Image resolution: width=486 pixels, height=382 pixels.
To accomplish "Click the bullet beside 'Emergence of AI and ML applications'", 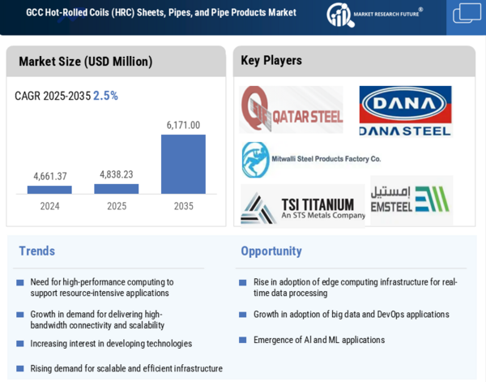I will (x=243, y=341).
